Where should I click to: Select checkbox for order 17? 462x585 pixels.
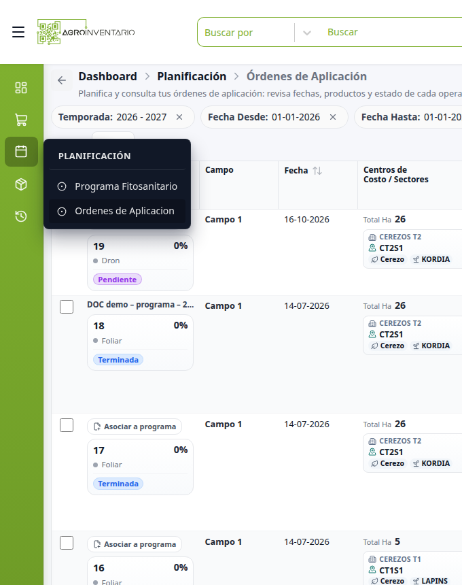click(67, 425)
